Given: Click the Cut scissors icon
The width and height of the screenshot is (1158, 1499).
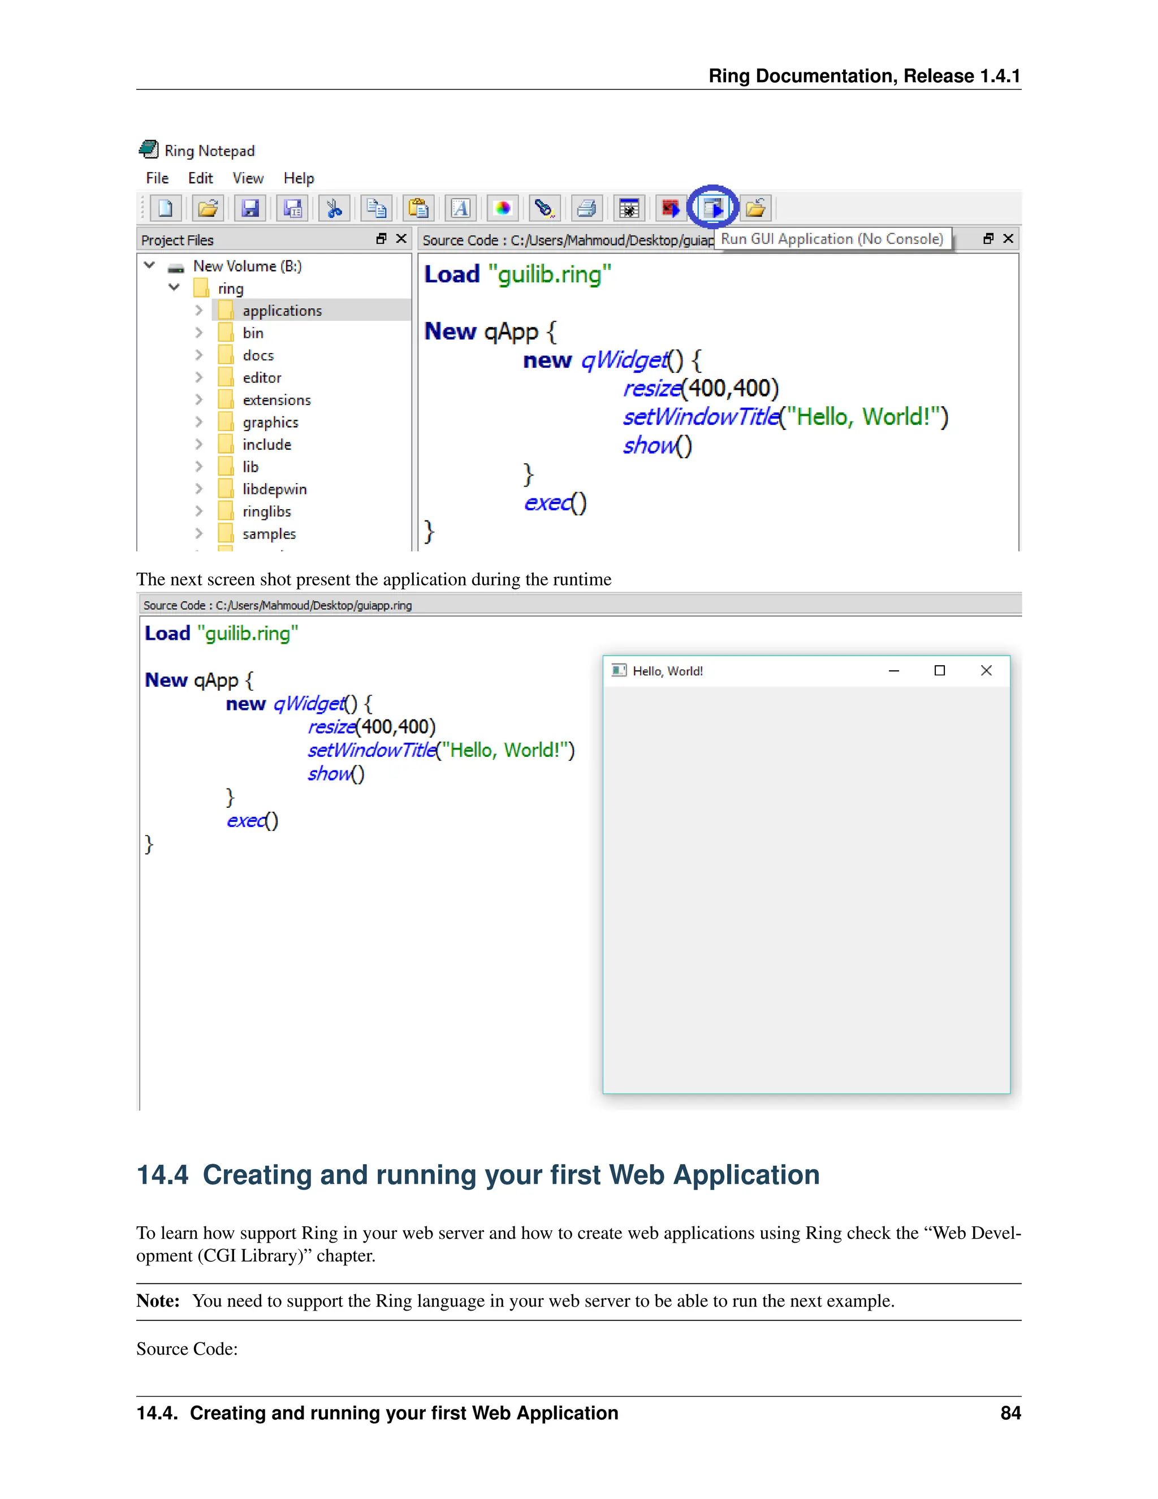Looking at the screenshot, I should 334,208.
